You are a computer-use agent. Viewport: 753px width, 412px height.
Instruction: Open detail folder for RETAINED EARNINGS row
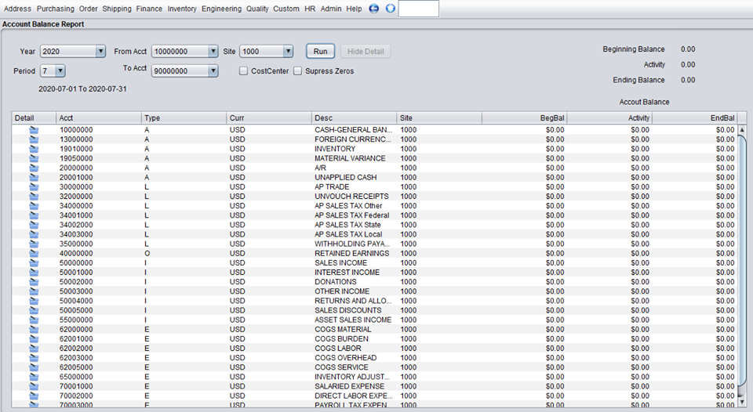point(34,253)
